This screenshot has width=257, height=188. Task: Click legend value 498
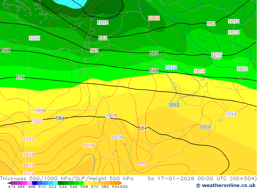(31, 186)
